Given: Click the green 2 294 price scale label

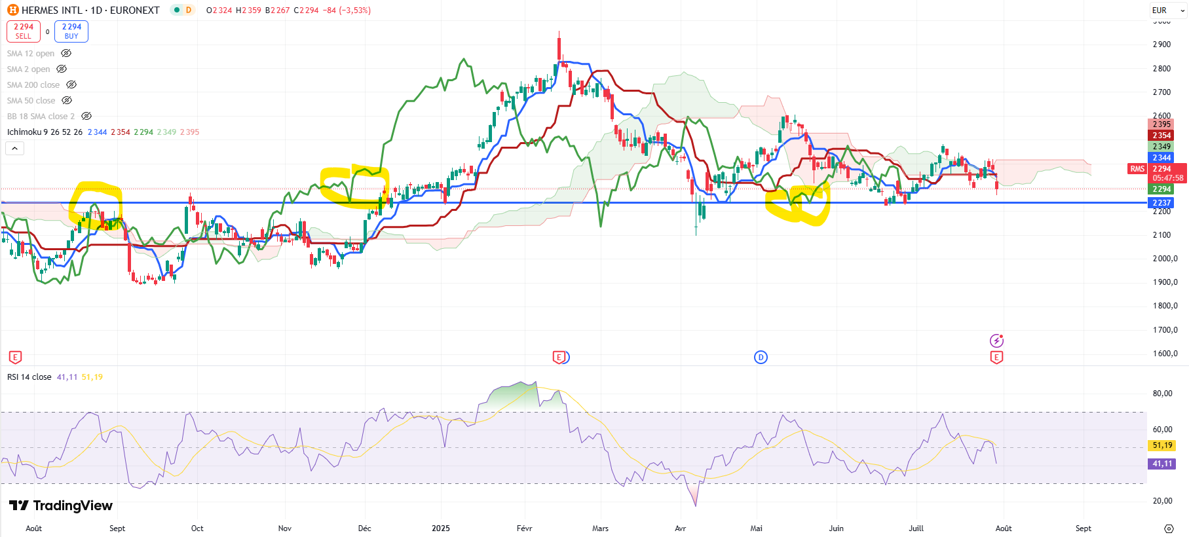Looking at the screenshot, I should tap(1161, 189).
